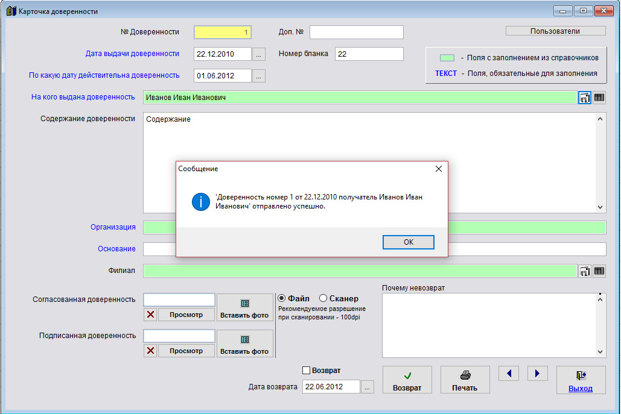This screenshot has height=414, width=621.
Task: Click the Печать printer button
Action: tap(465, 380)
